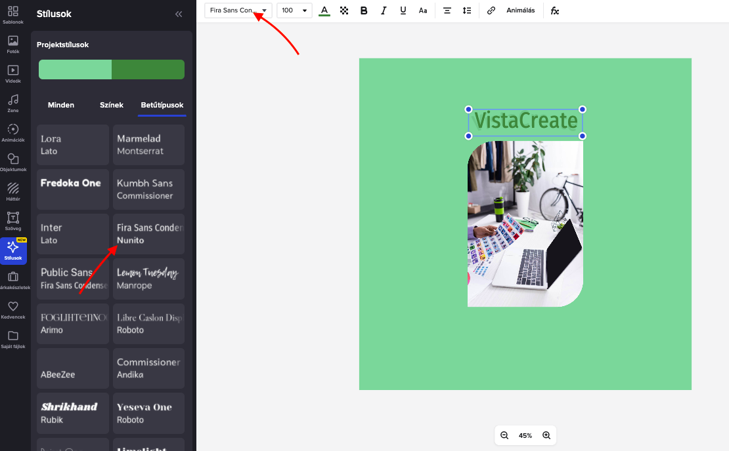The image size is (729, 451).
Task: Apply Shrikhand / Rubik font pair
Action: tap(72, 414)
